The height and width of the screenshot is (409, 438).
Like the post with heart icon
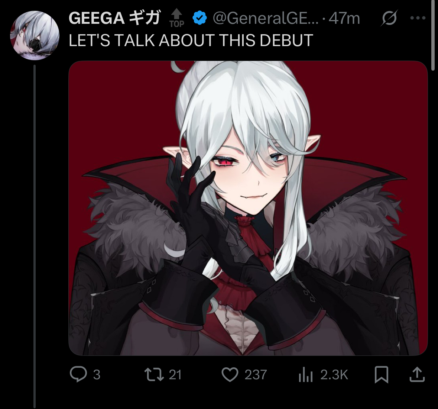(230, 375)
